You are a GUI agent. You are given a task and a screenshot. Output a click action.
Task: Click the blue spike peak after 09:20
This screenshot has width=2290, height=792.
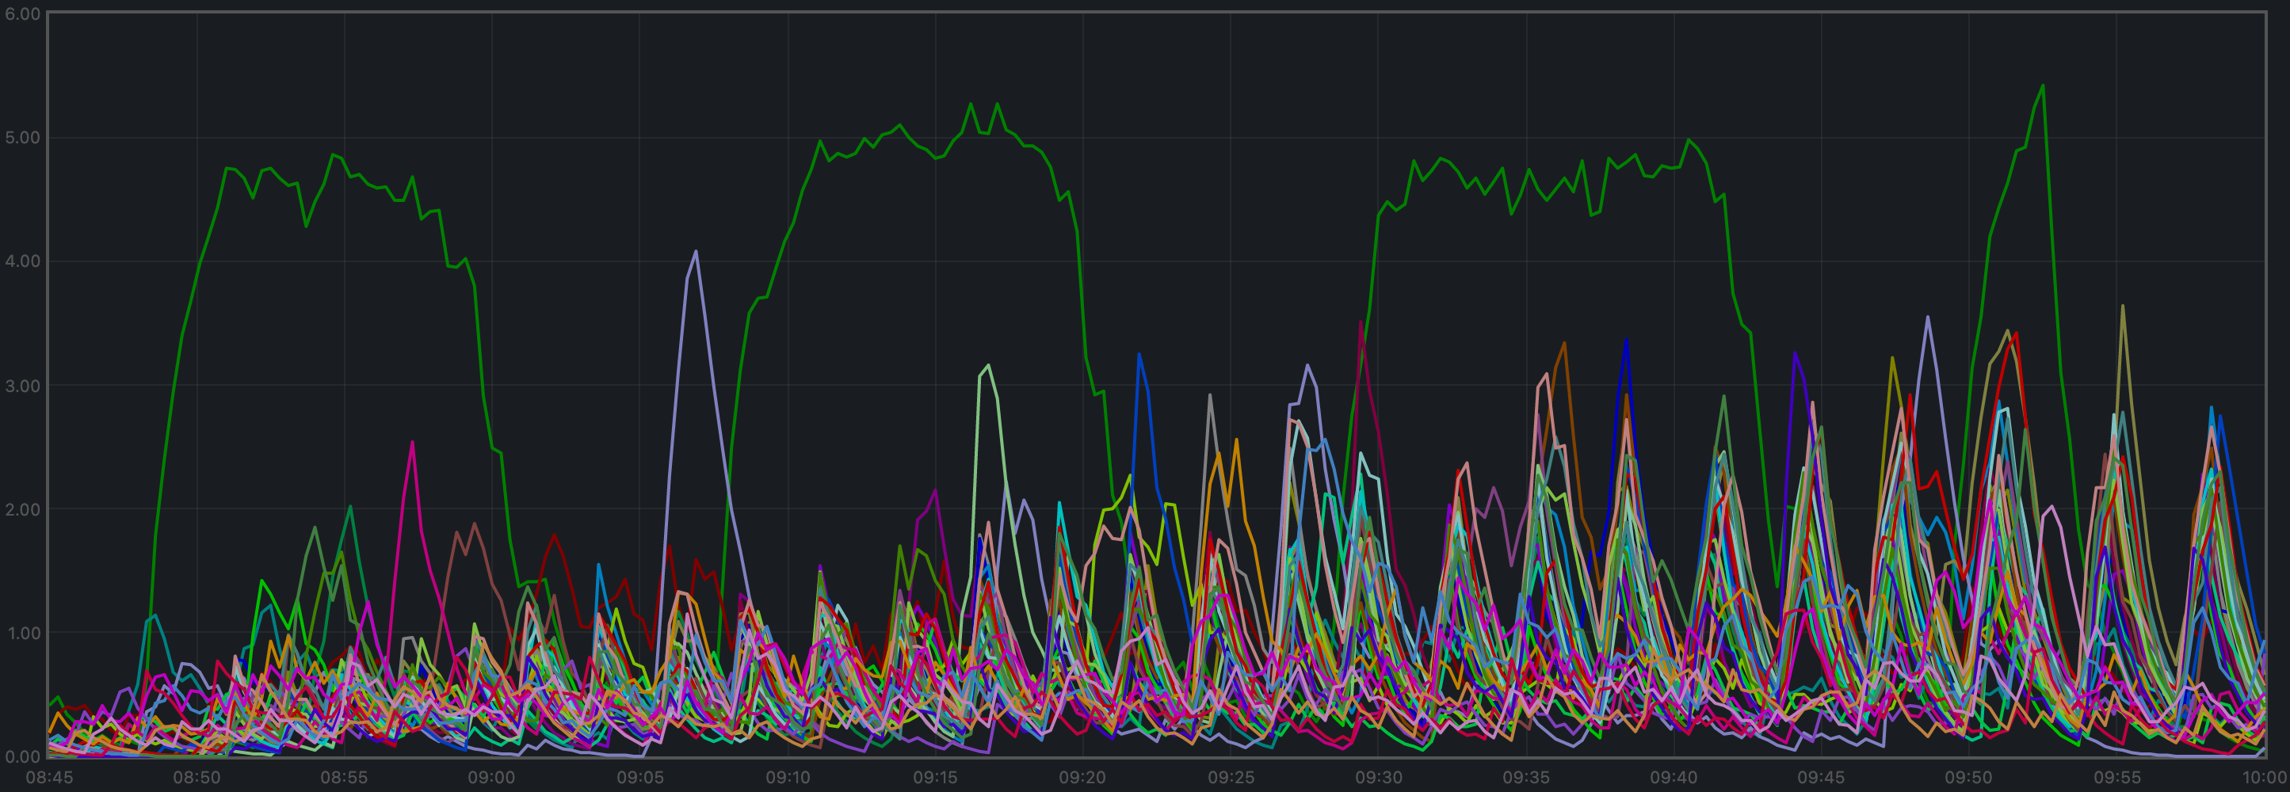point(1139,355)
